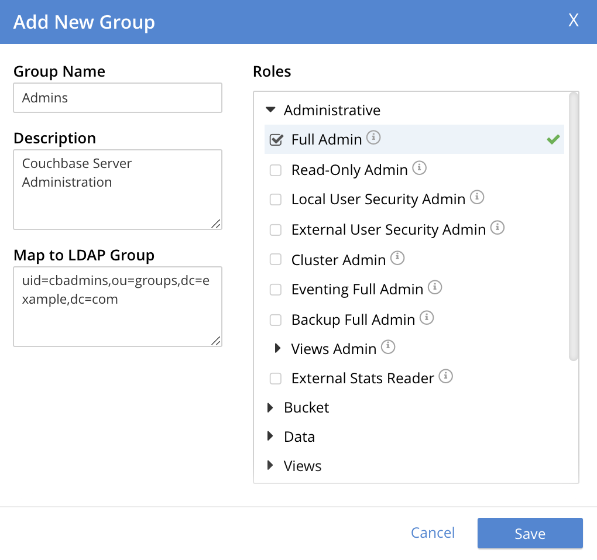Click info icon for External User Security Admin
Viewport: 597px width, 560px height.
tap(497, 228)
